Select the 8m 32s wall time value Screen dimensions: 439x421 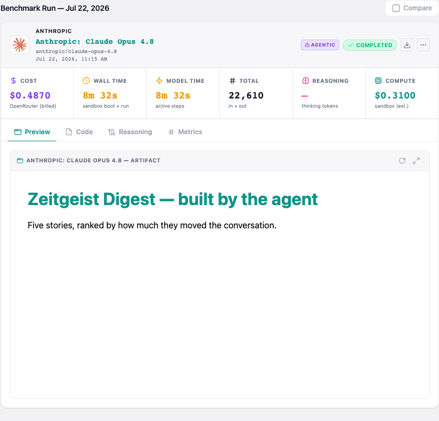(x=100, y=96)
